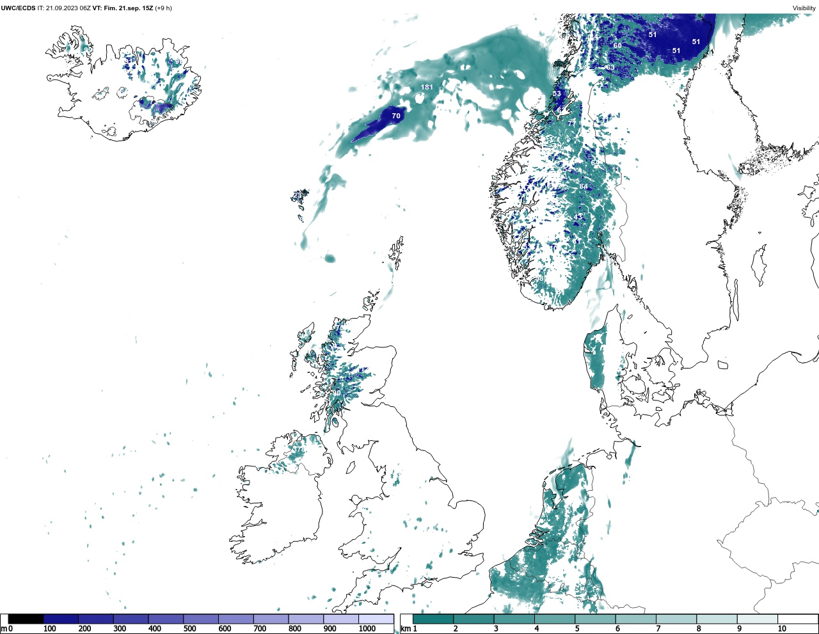Click the 'UWC/ECDS' header text
Screen dimensions: 819x634
[x=18, y=8]
